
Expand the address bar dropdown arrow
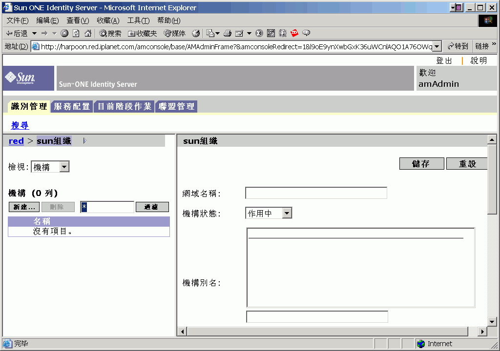pos(437,46)
